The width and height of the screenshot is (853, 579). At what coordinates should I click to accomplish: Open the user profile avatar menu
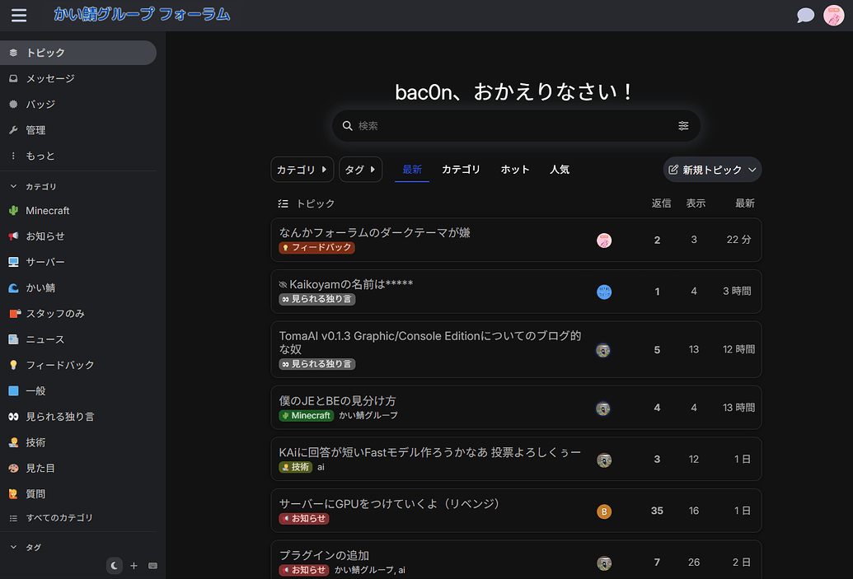[833, 15]
